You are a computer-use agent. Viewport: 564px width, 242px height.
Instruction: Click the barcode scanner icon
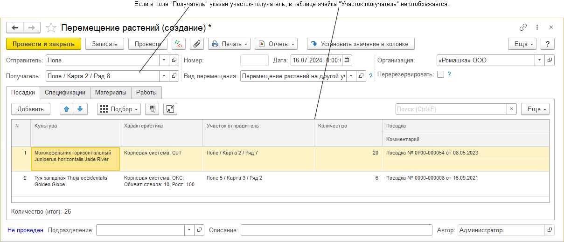click(x=152, y=109)
